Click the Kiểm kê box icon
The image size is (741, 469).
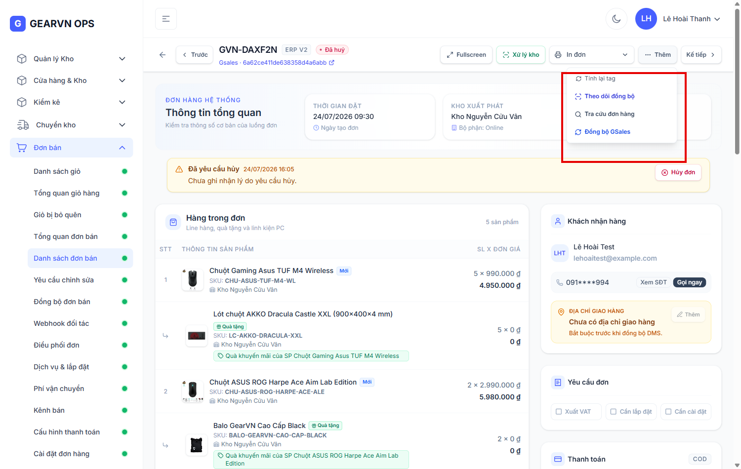[22, 102]
